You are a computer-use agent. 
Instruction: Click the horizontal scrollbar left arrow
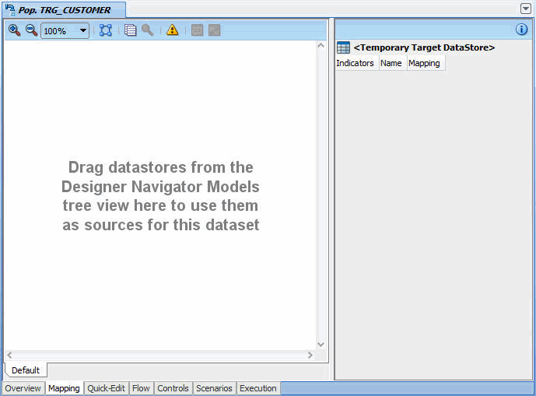[9, 355]
